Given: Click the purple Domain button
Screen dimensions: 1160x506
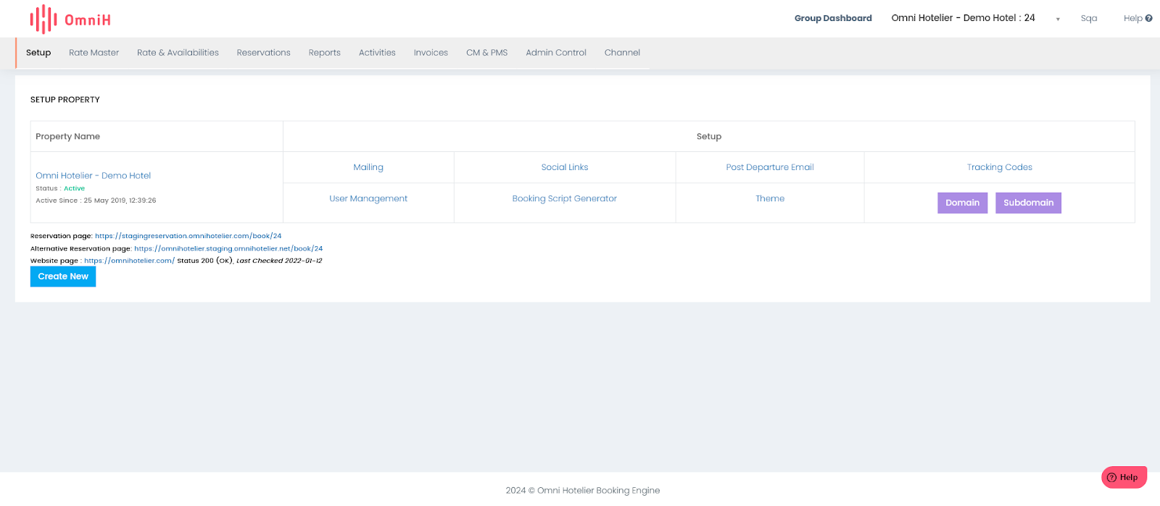Looking at the screenshot, I should click(962, 203).
